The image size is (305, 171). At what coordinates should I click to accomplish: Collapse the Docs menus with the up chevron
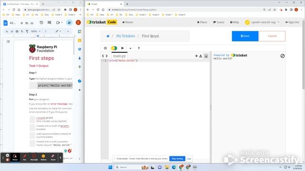(x=68, y=31)
